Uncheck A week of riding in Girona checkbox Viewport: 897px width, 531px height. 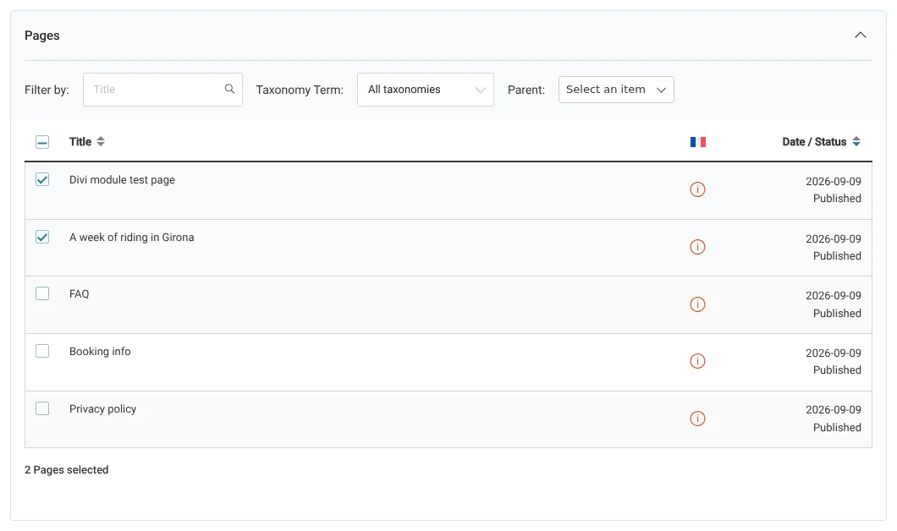coord(42,237)
